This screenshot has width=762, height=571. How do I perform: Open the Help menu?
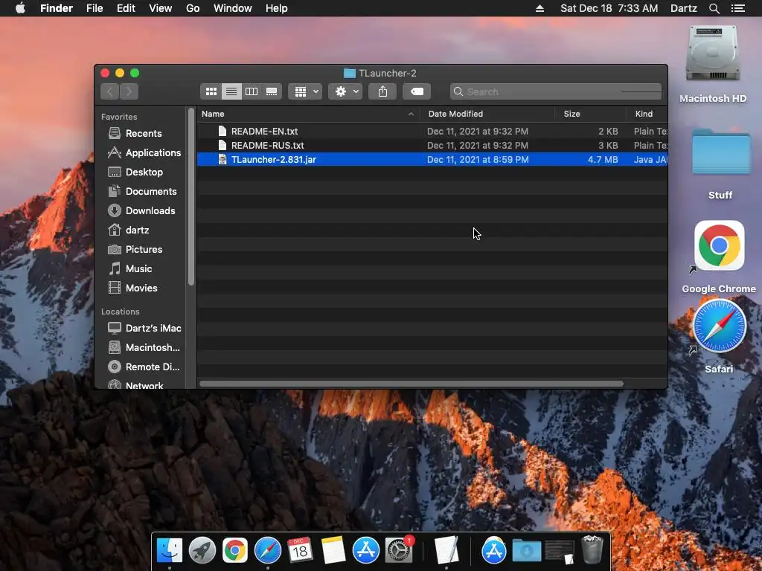[277, 8]
